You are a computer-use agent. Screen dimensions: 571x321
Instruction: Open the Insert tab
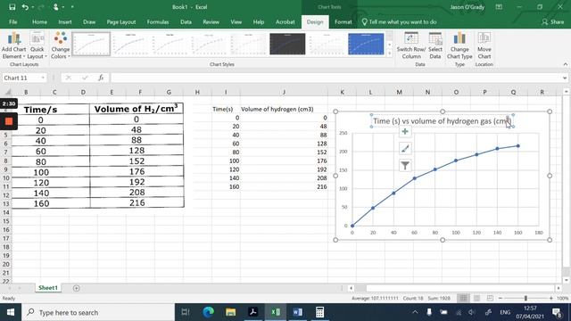(65, 21)
